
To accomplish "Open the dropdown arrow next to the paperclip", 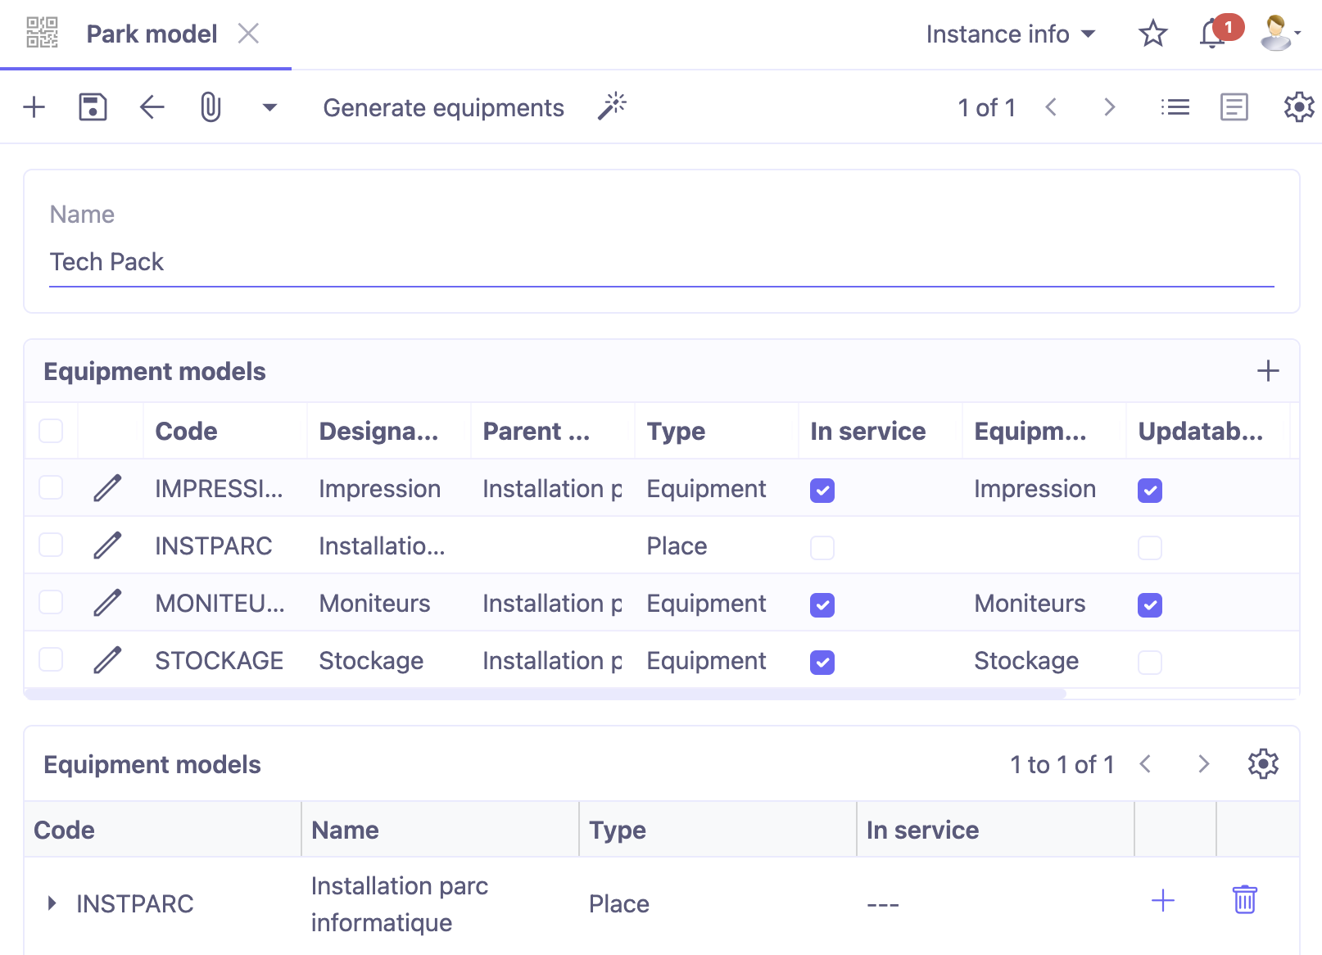I will pos(269,106).
